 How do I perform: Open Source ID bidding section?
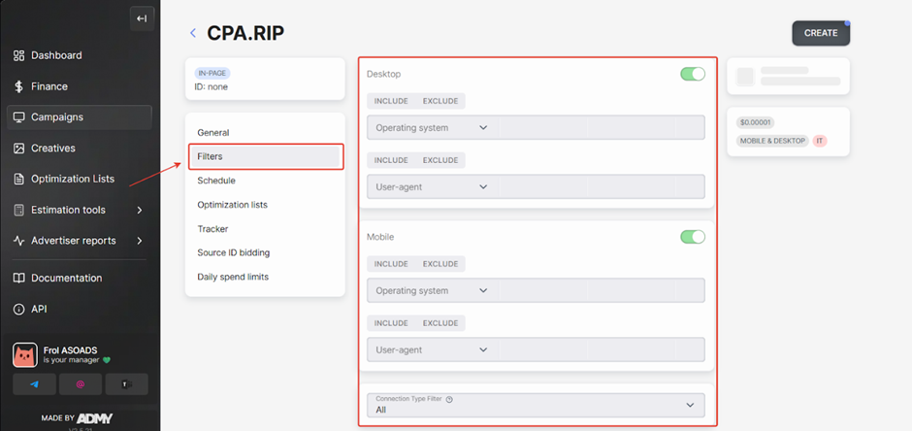pos(233,252)
